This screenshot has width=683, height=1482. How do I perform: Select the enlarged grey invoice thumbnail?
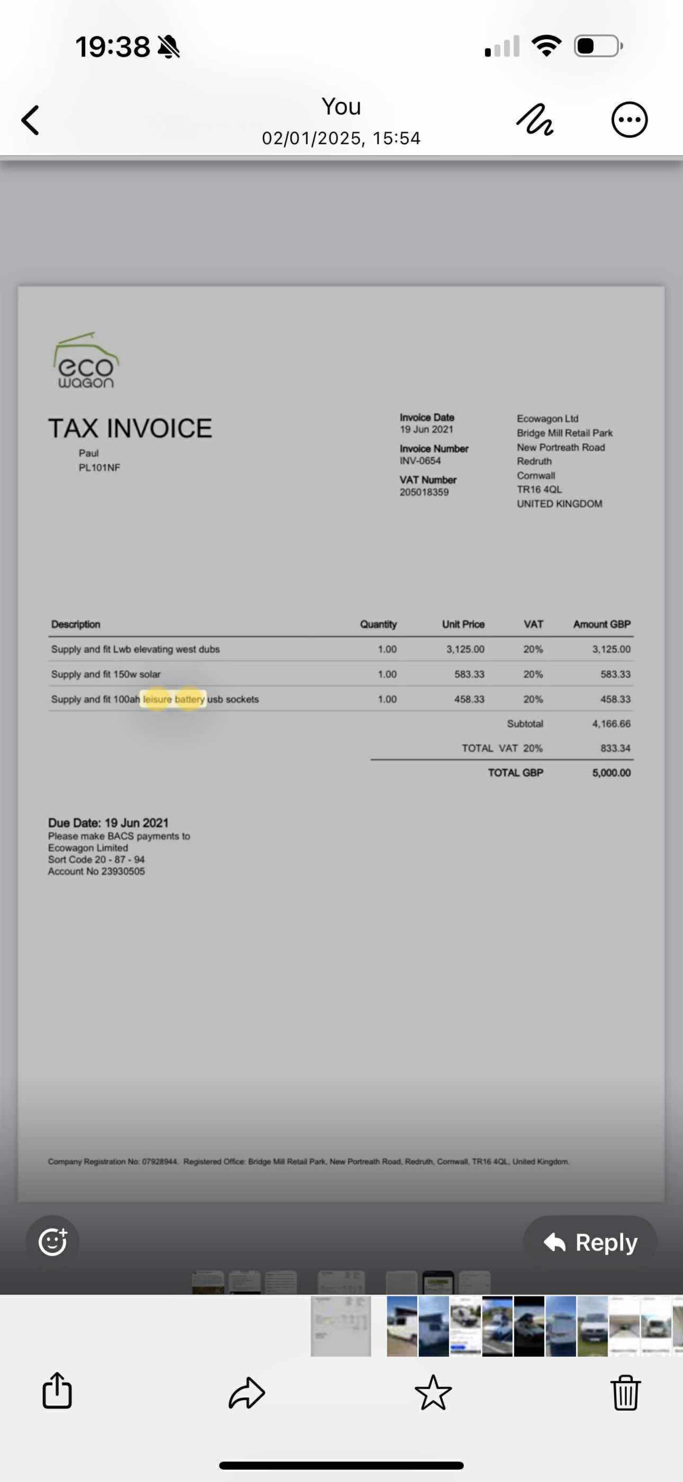point(340,1325)
